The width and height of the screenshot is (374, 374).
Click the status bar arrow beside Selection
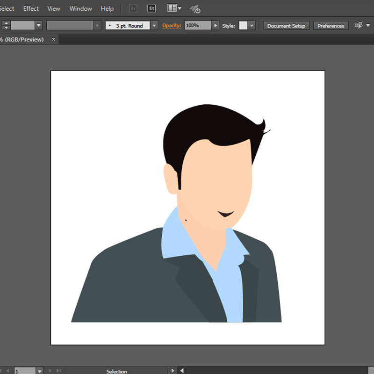[173, 371]
